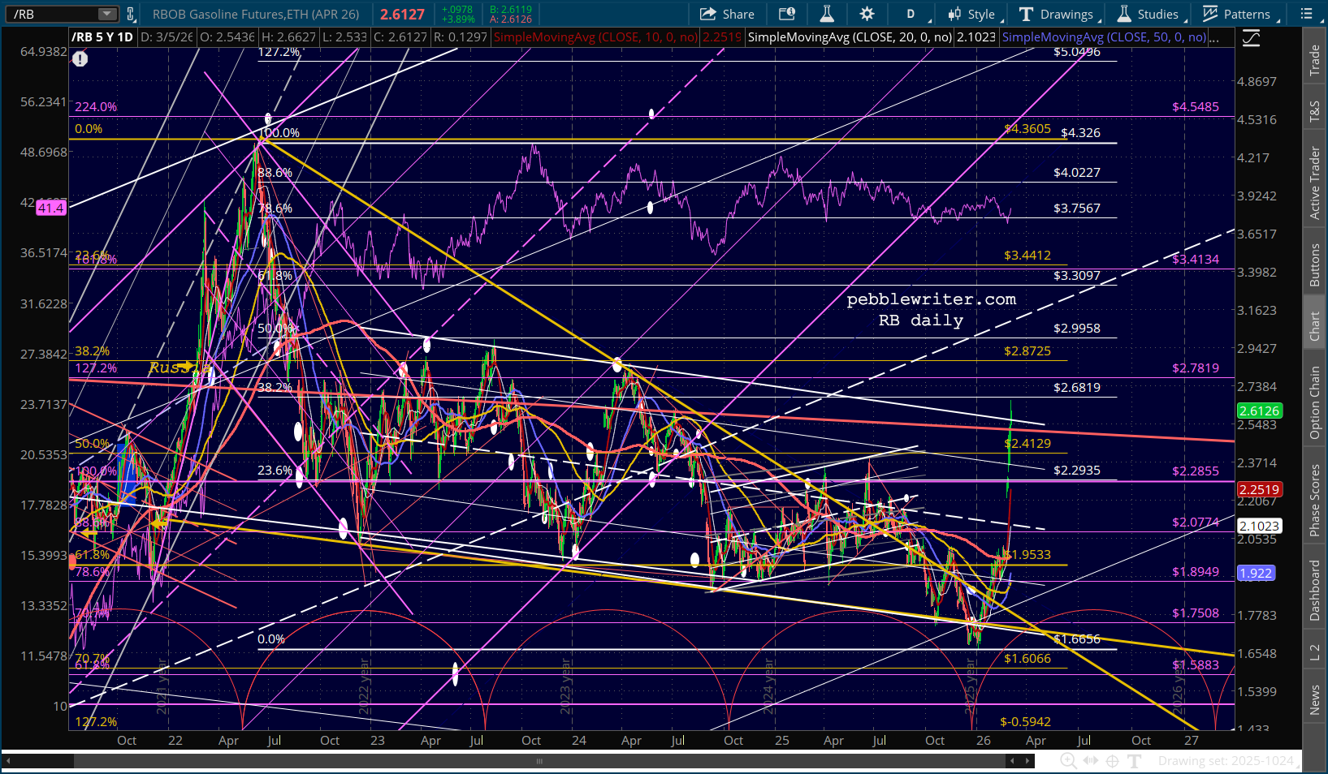Open the /RB symbol dropdown arrow

[107, 14]
